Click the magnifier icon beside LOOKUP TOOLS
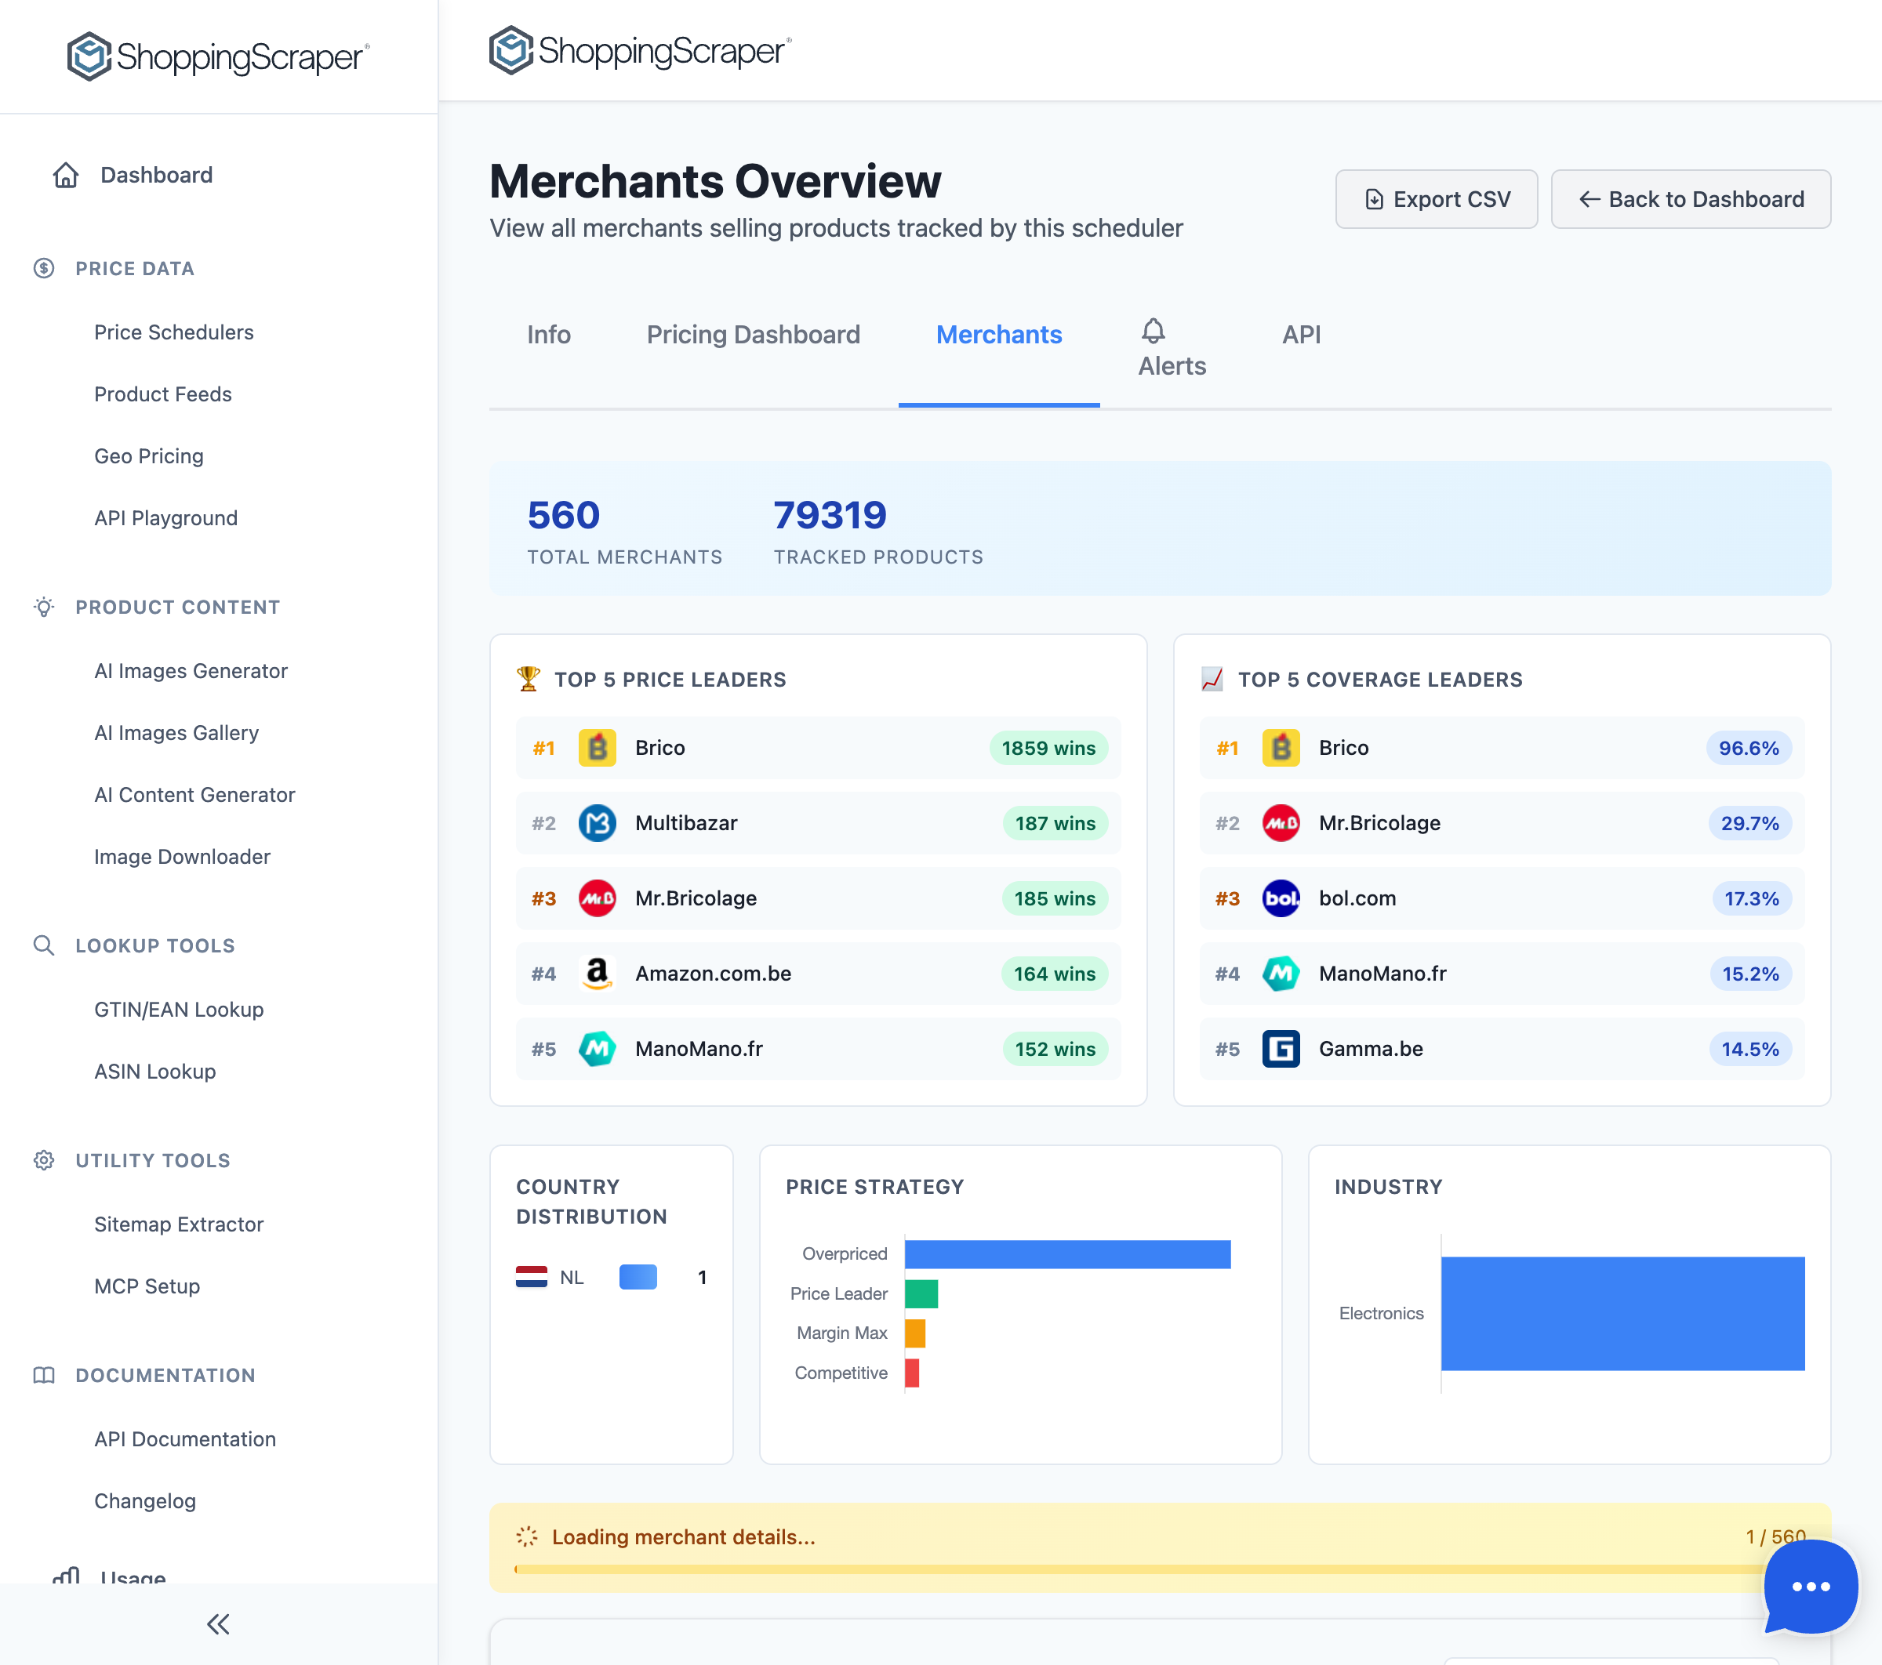 pyautogui.click(x=43, y=945)
